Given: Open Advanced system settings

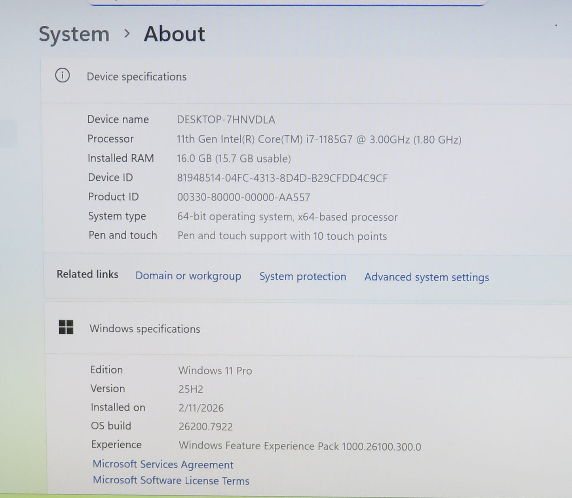Looking at the screenshot, I should coord(426,277).
